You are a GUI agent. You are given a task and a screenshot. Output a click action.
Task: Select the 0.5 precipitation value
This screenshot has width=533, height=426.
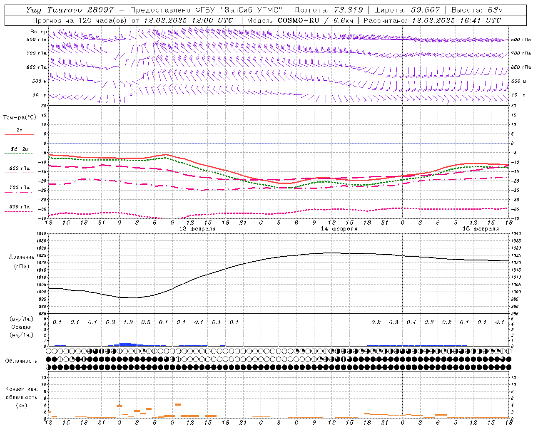(x=146, y=322)
